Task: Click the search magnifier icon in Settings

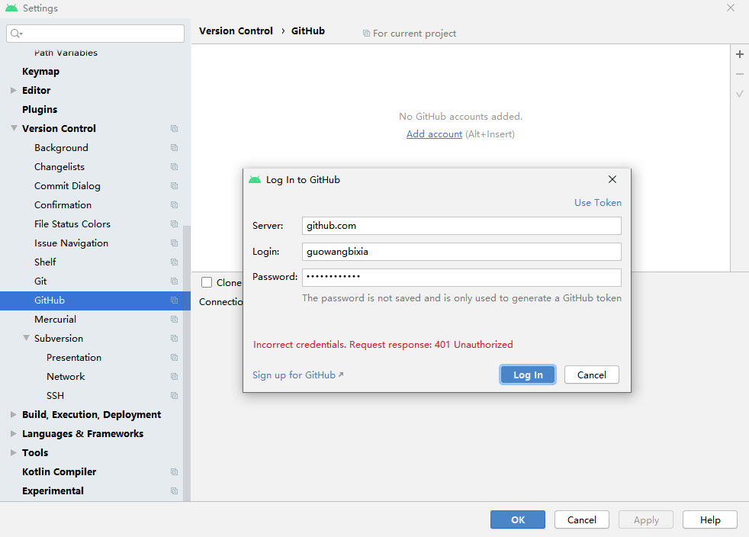Action: click(x=16, y=34)
